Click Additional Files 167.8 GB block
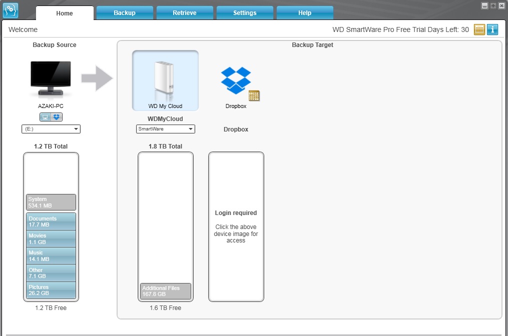Viewport: 508px width, 336px height. [166, 291]
